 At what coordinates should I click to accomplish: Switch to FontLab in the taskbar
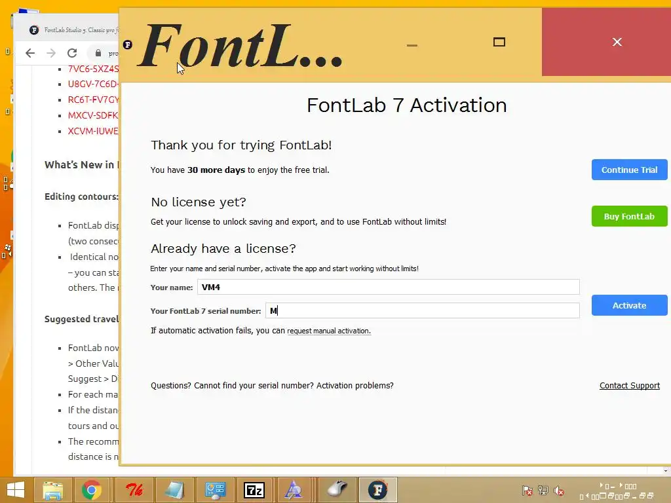(378, 490)
